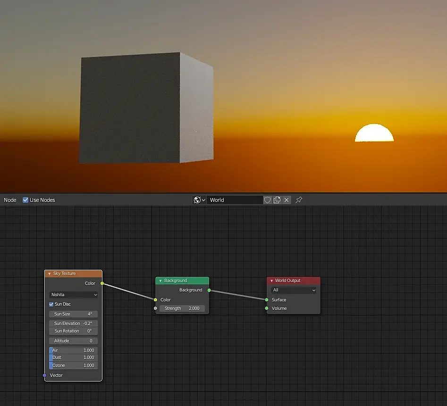Collapse the Background node
The image size is (447, 406).
160,281
